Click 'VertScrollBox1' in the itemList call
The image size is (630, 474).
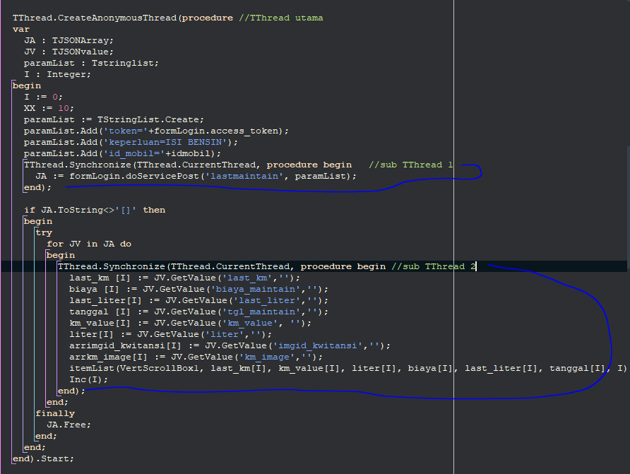[x=160, y=368]
